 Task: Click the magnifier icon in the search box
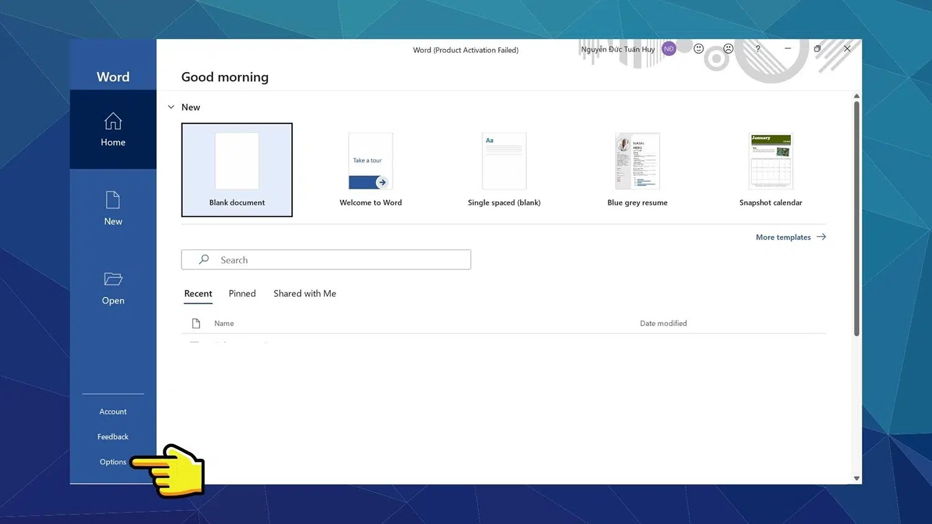coord(204,260)
